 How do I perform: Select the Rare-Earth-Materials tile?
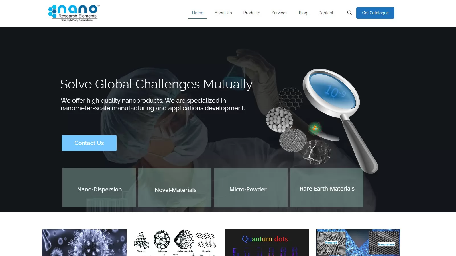(x=327, y=188)
